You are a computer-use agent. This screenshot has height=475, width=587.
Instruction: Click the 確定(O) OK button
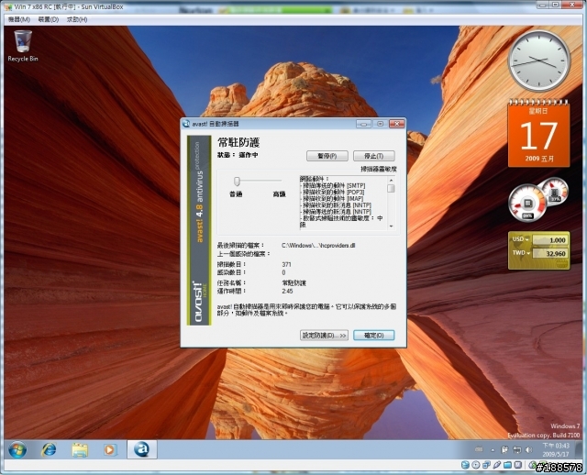(374, 335)
